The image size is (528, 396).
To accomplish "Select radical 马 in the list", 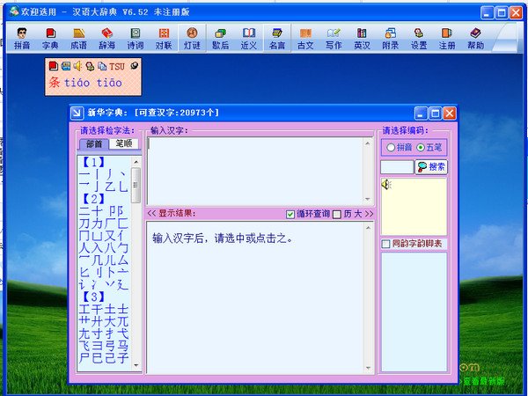I will 123,346.
